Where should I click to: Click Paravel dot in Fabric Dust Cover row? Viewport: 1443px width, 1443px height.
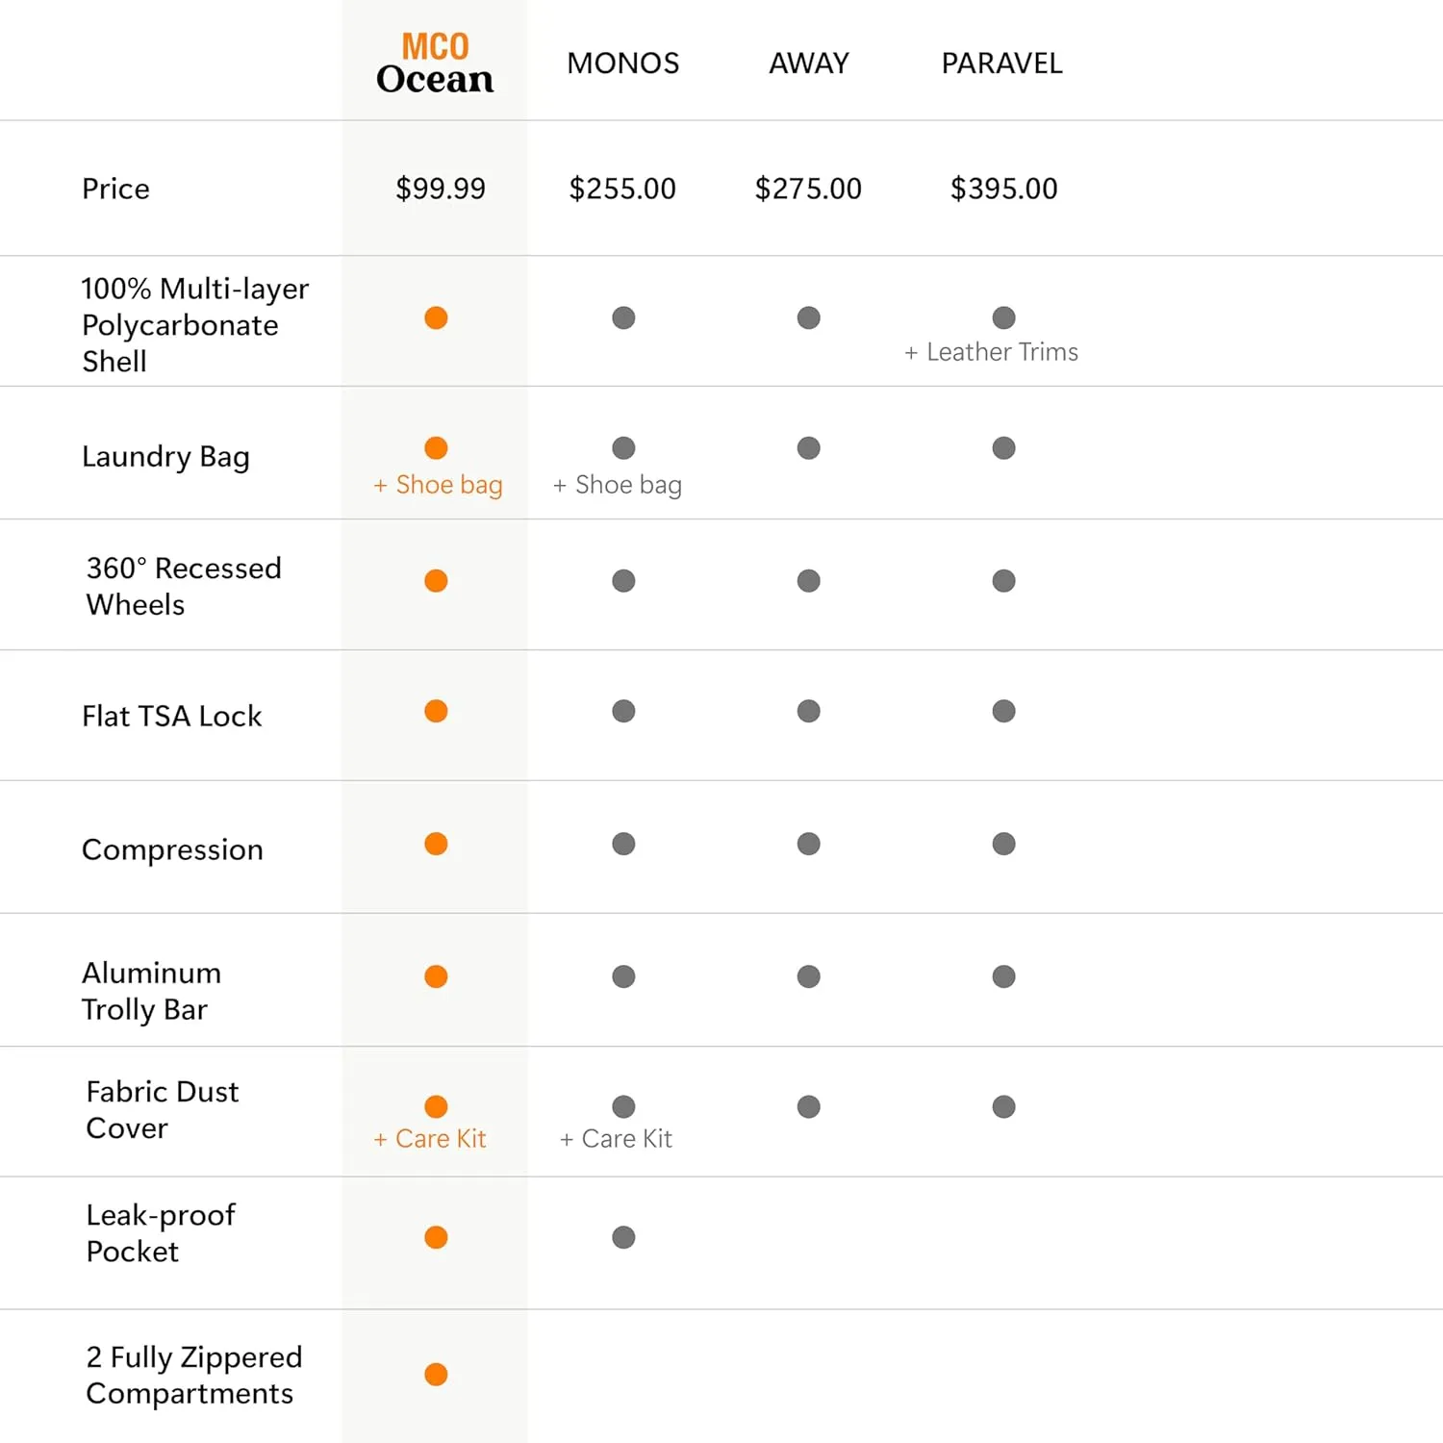coord(1003,1106)
